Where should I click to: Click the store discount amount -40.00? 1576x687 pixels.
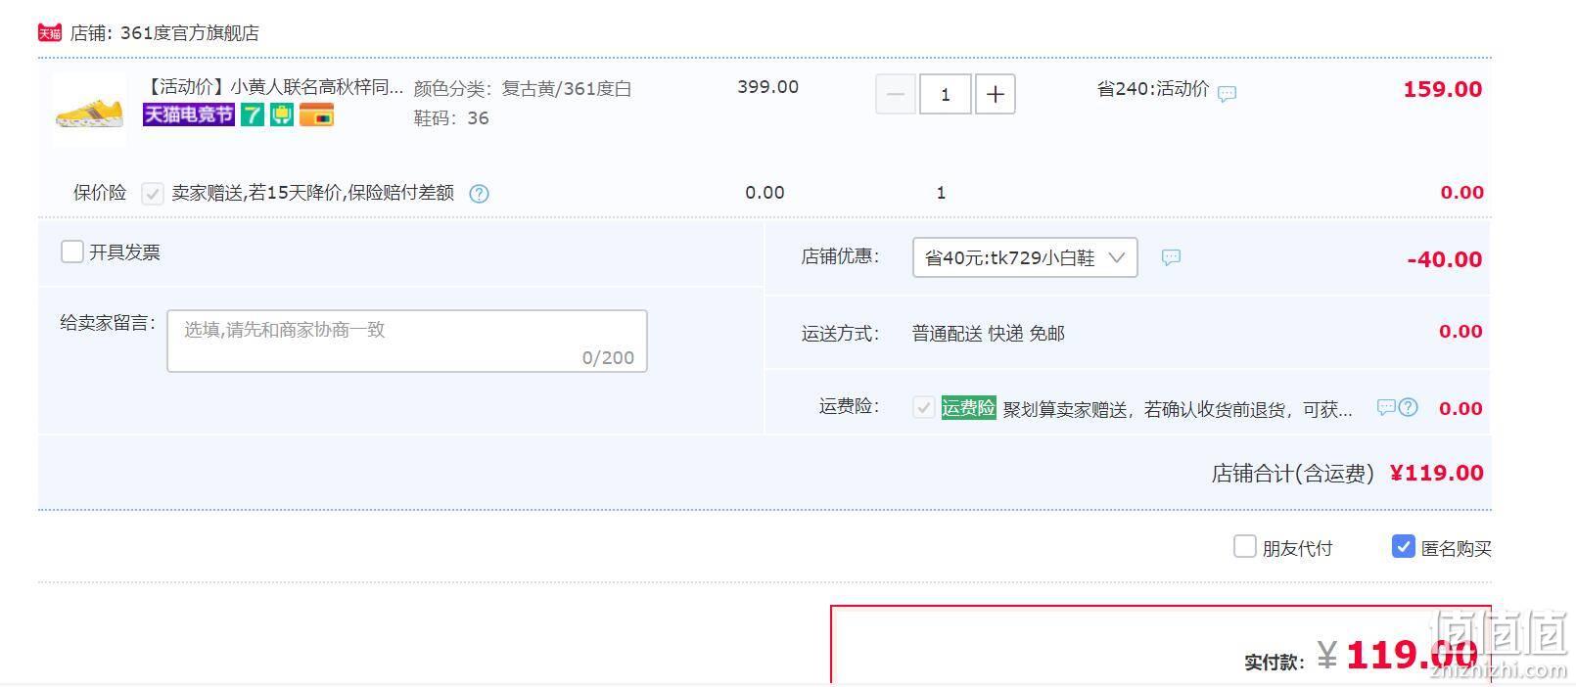tap(1445, 259)
